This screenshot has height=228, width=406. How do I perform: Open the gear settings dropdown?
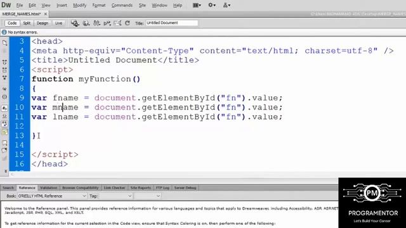point(212,5)
